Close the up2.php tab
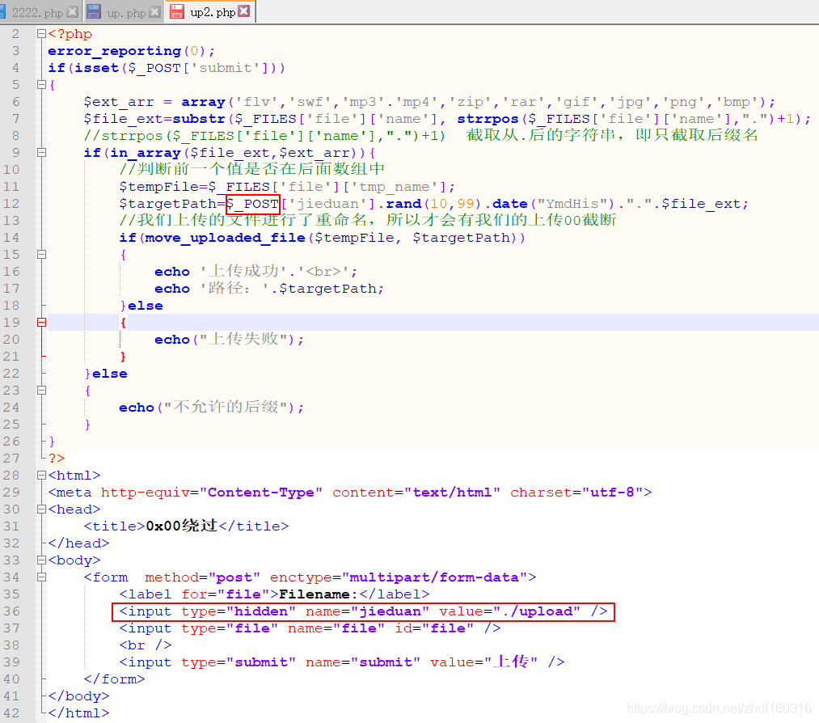 pos(244,12)
